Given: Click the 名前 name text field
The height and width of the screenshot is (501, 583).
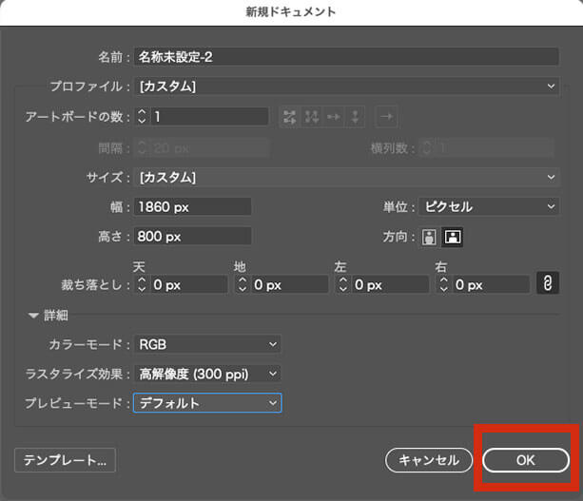Looking at the screenshot, I should click(346, 56).
